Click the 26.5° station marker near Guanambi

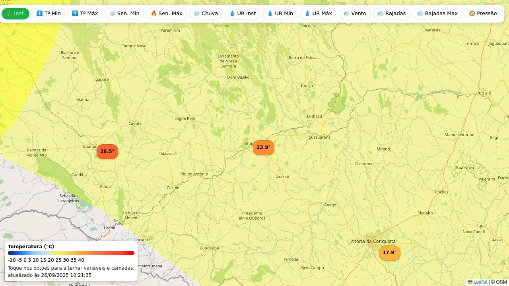point(107,151)
